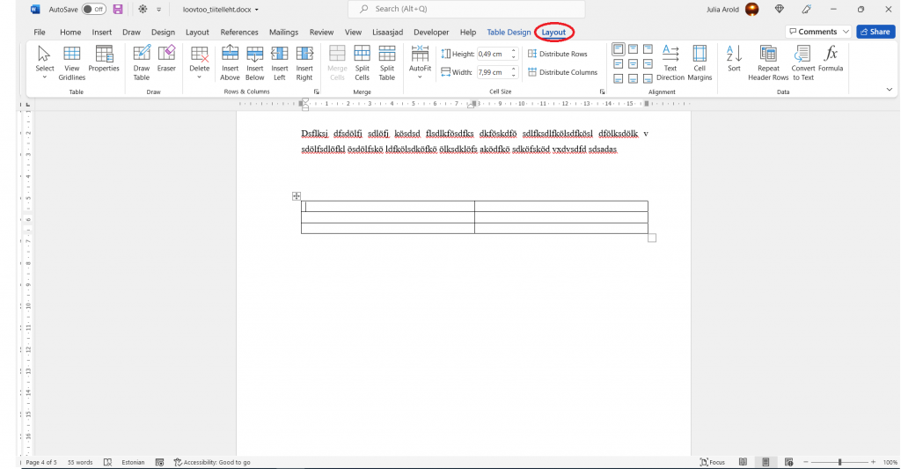Open the Comments pane
901x469 pixels.
pos(812,32)
